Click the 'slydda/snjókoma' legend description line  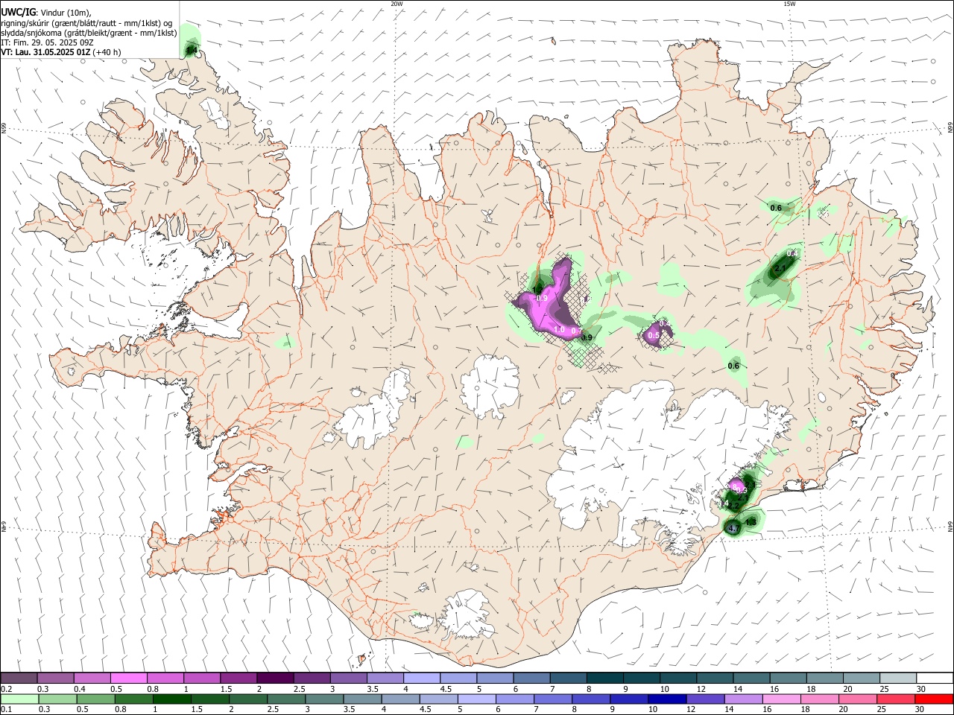point(89,33)
